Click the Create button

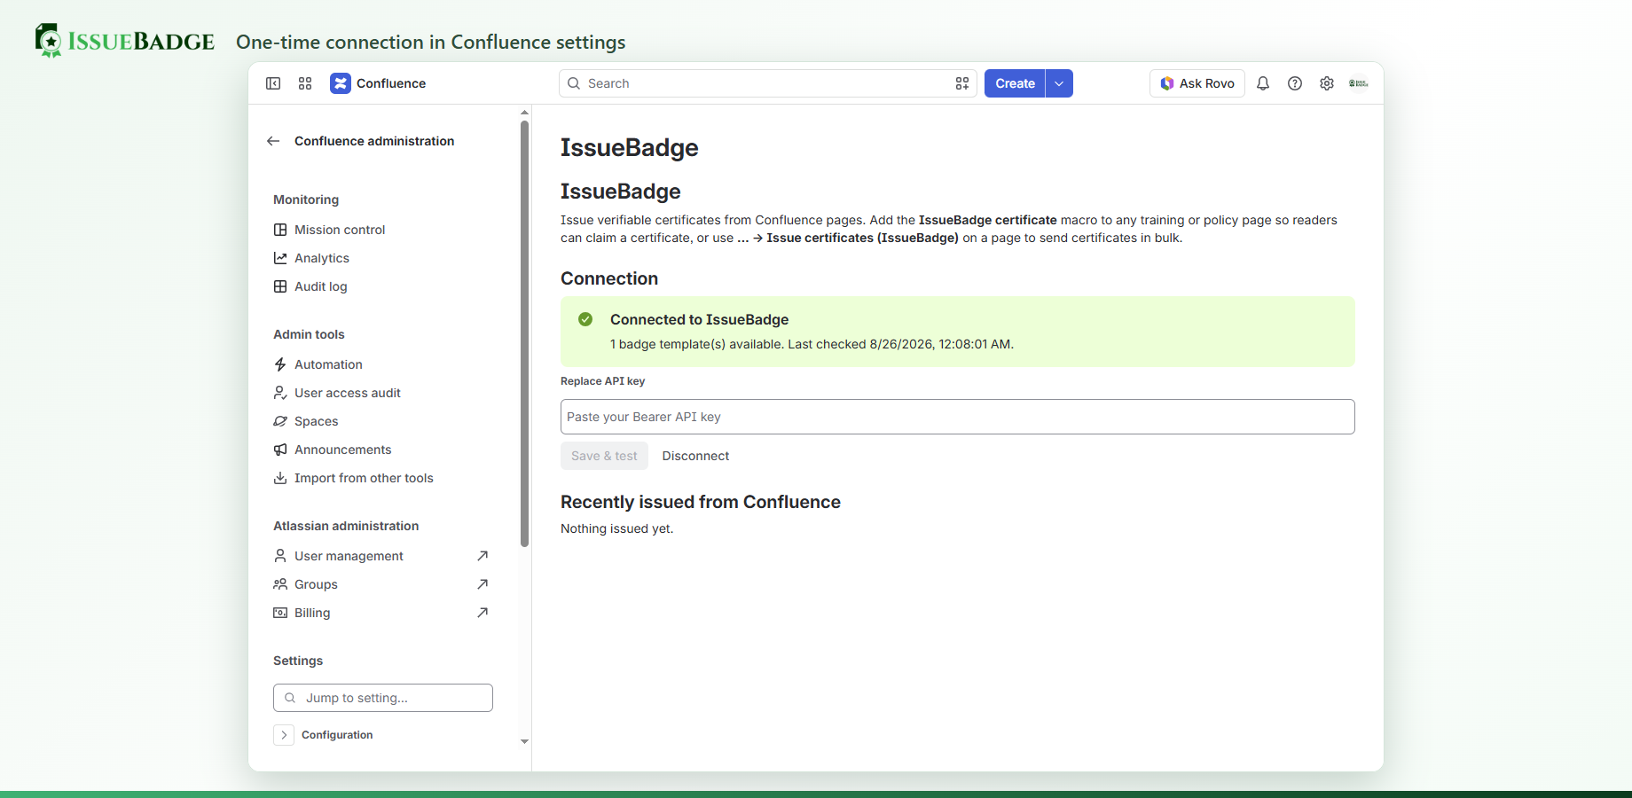coord(1015,83)
